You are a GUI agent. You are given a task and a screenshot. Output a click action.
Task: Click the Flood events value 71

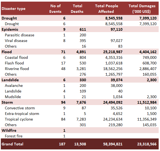(63, 52)
